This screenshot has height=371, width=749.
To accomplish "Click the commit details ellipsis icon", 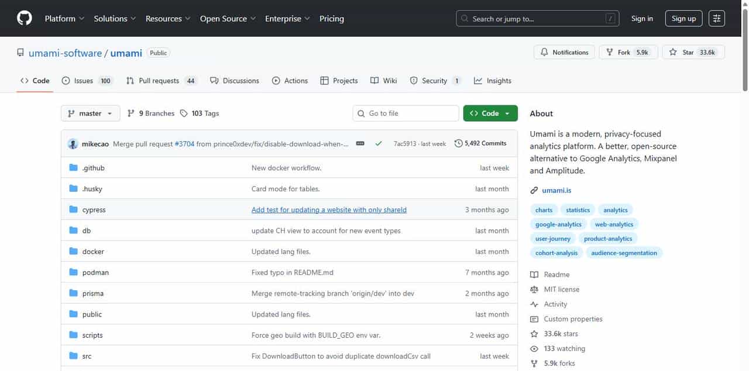I will 360,143.
